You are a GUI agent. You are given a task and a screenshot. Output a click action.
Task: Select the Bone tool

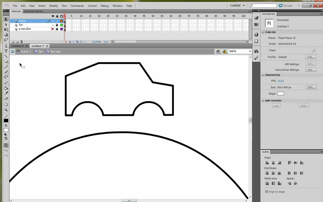[x=6, y=83]
